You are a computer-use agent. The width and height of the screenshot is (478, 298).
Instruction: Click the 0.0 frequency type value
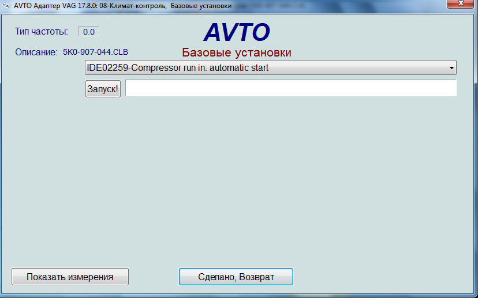(89, 32)
